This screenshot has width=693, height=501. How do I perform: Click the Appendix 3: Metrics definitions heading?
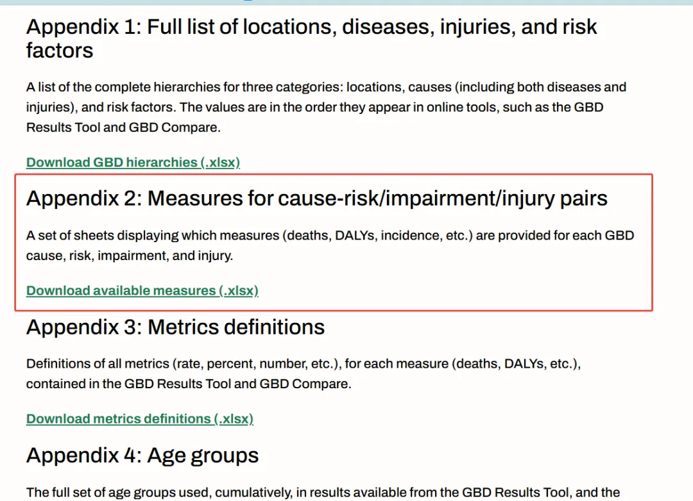click(175, 327)
